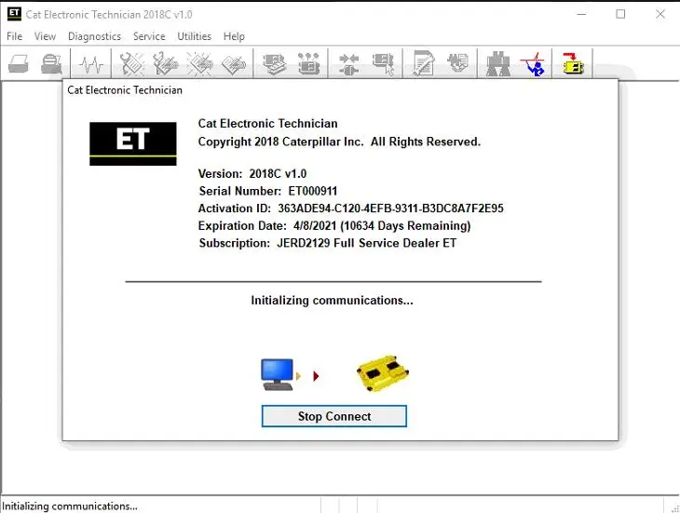
Task: Open the File menu
Action: (14, 36)
